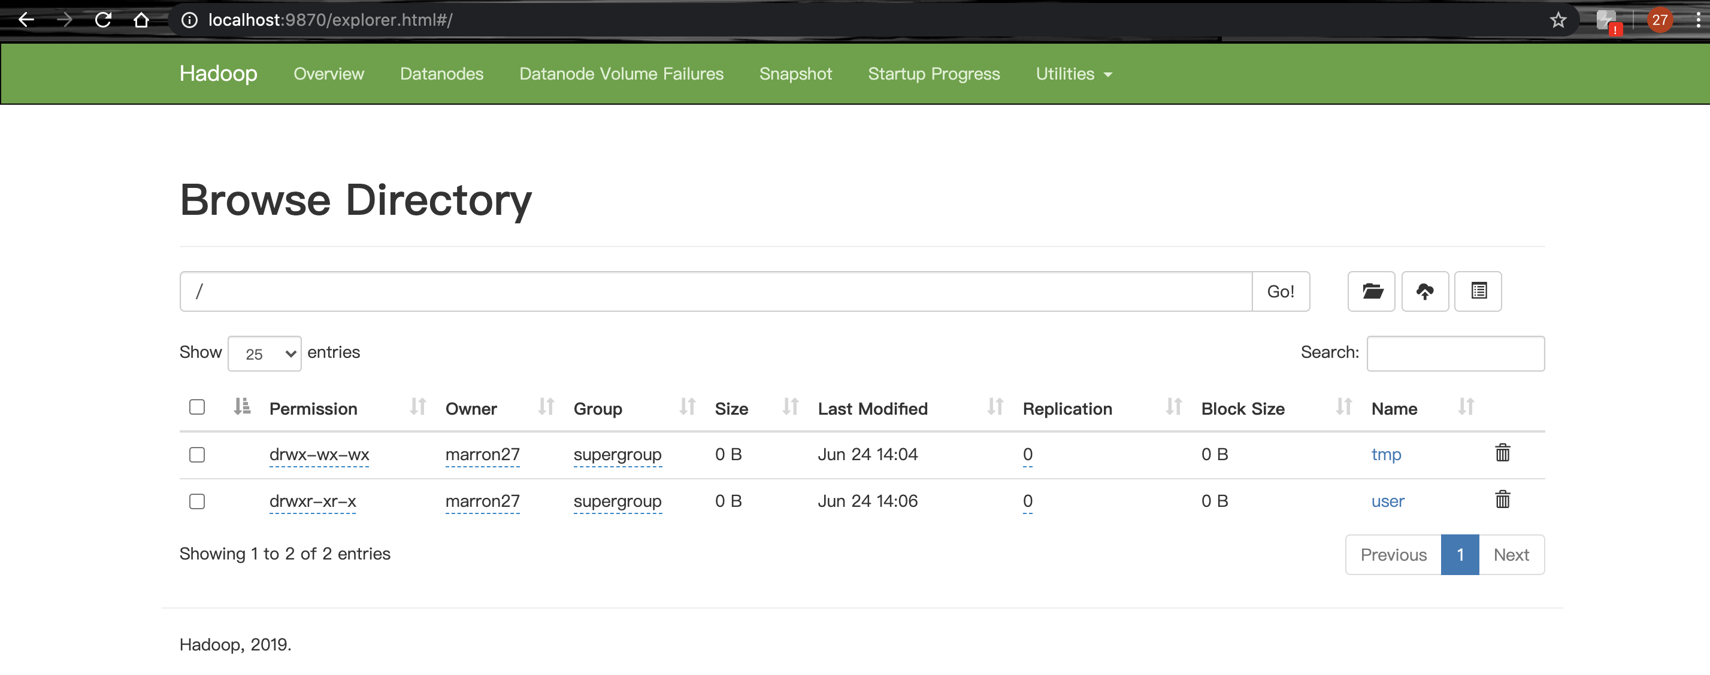Navigate to Hadoop Overview page
The image size is (1710, 675).
coord(328,73)
